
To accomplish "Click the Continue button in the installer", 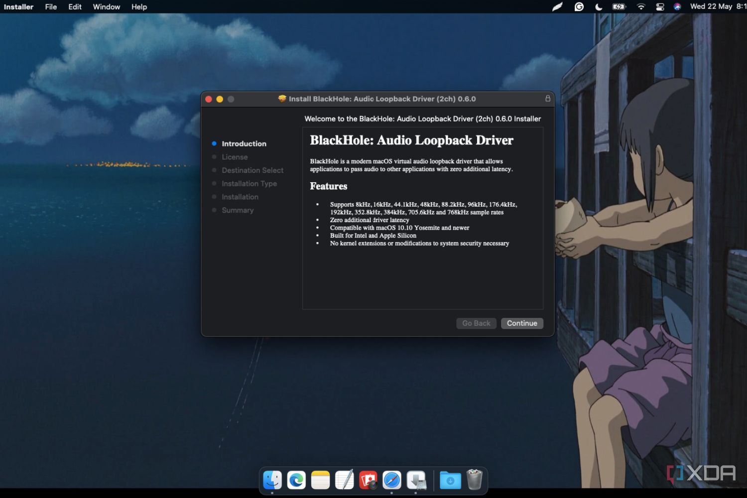I will (x=522, y=323).
